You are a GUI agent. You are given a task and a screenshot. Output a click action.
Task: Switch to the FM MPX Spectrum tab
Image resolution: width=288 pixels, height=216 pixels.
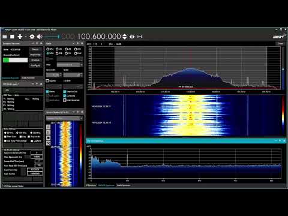point(106,185)
